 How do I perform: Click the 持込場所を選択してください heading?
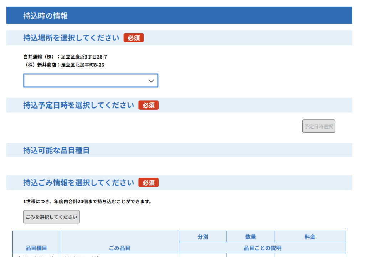tap(71, 38)
